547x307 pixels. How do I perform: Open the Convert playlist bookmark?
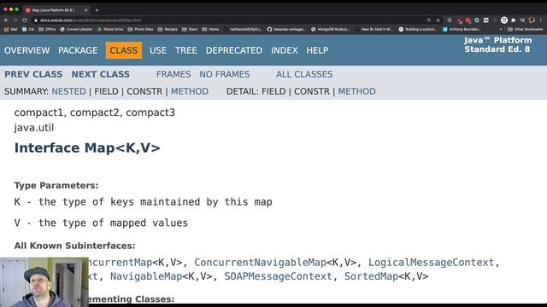pos(76,29)
